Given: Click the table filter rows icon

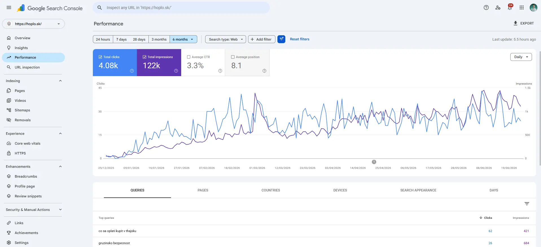Looking at the screenshot, I should click(x=527, y=204).
